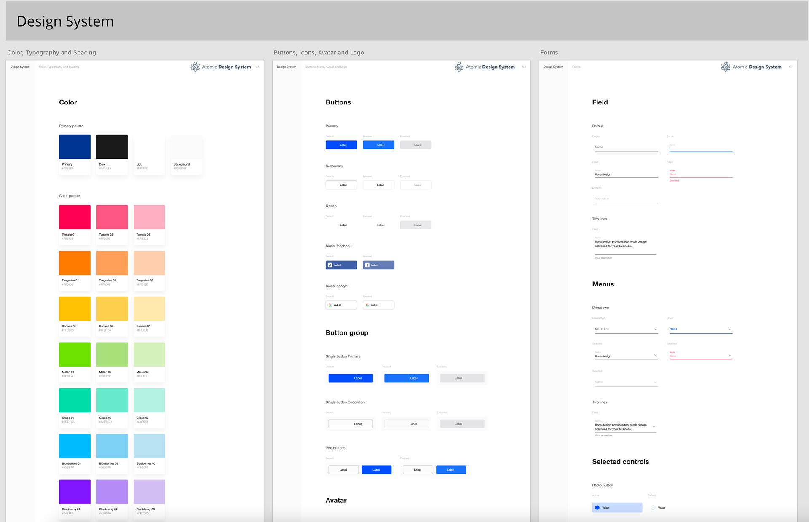Image resolution: width=809 pixels, height=522 pixels.
Task: Select the 'Buttons, Icons, Avatar and Logo' frame title
Action: click(319, 52)
